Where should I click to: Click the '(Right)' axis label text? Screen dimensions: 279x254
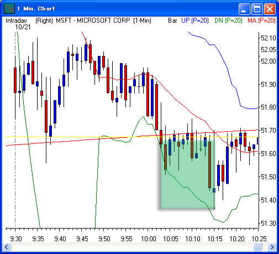coord(44,20)
